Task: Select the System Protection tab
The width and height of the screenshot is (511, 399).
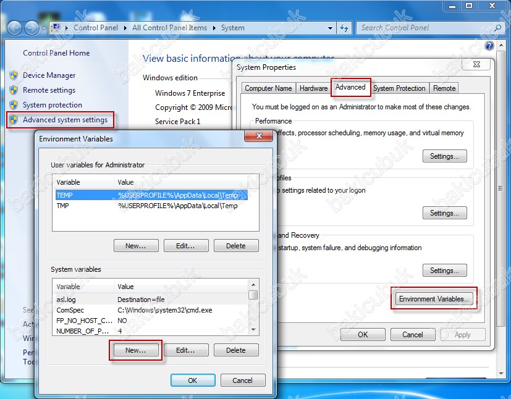Action: pyautogui.click(x=399, y=88)
